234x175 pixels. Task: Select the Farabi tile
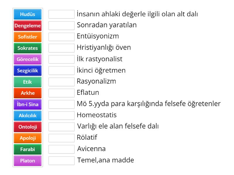27,149
